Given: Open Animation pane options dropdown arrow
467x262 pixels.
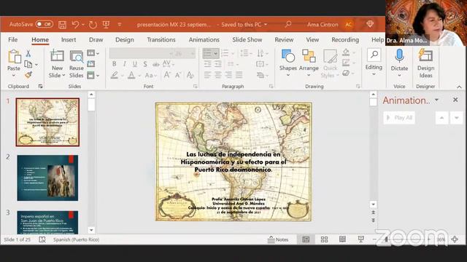Looking at the screenshot, I should pos(436,100).
